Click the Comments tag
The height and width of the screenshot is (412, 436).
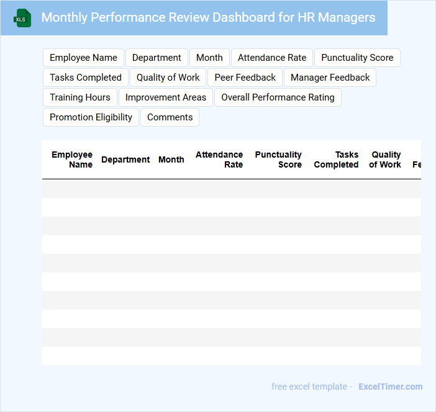pyautogui.click(x=170, y=117)
